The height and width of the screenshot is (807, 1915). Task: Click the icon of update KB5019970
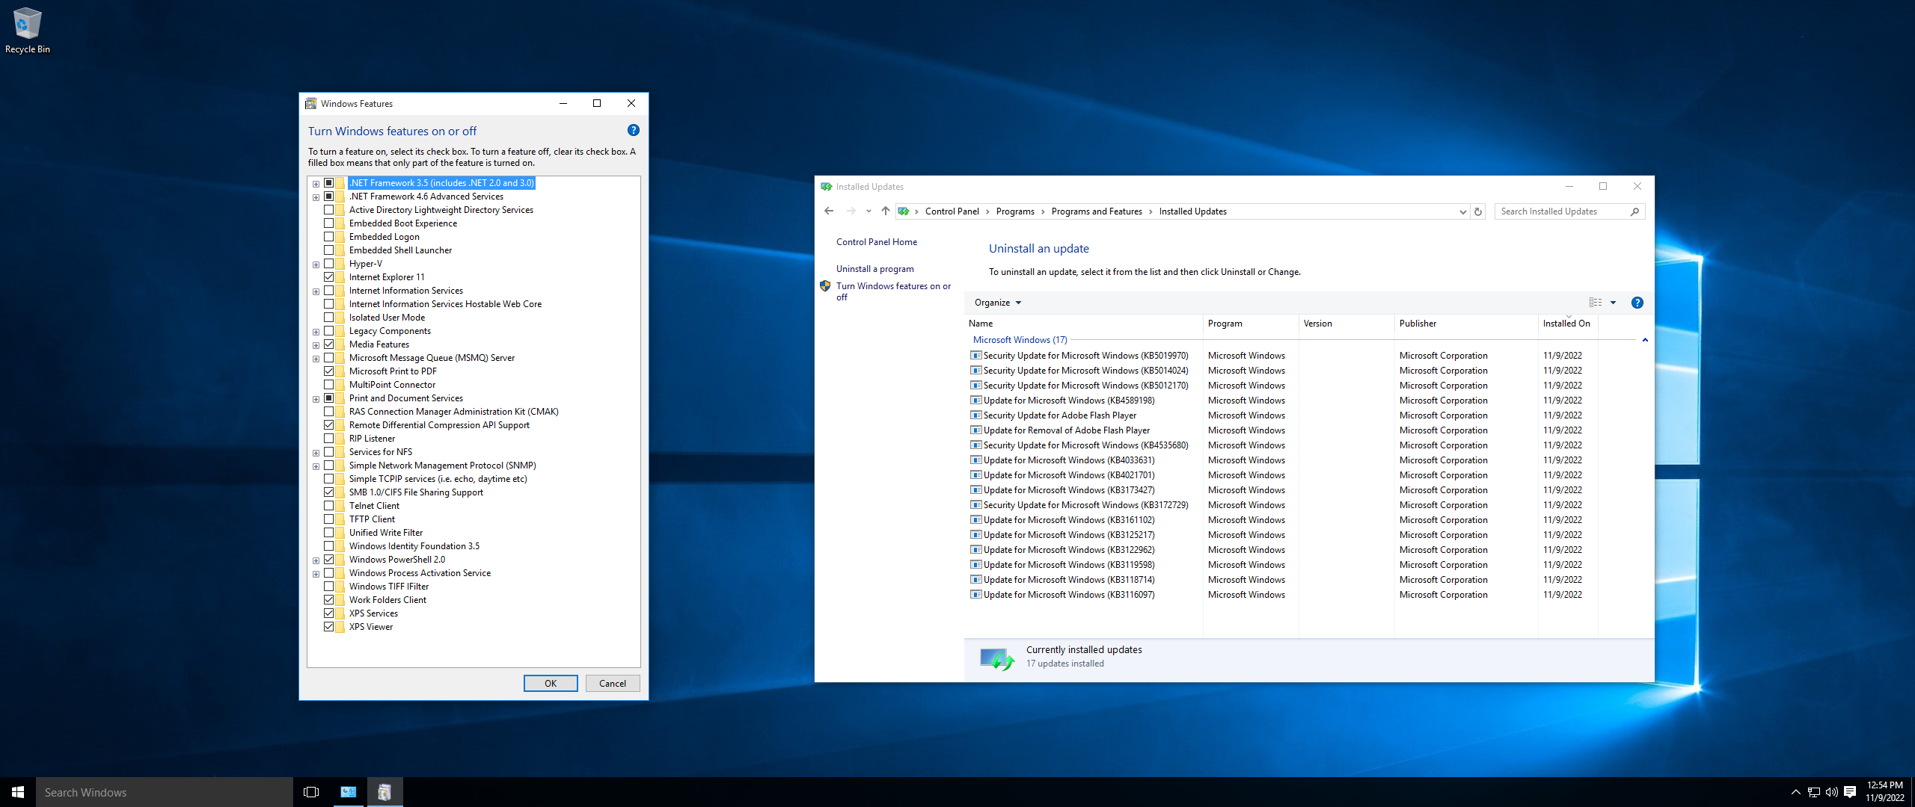pyautogui.click(x=975, y=356)
